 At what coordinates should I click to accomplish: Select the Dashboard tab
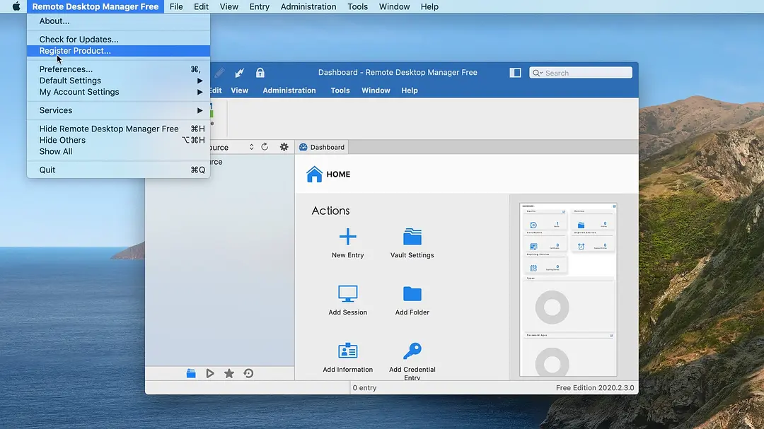point(322,147)
